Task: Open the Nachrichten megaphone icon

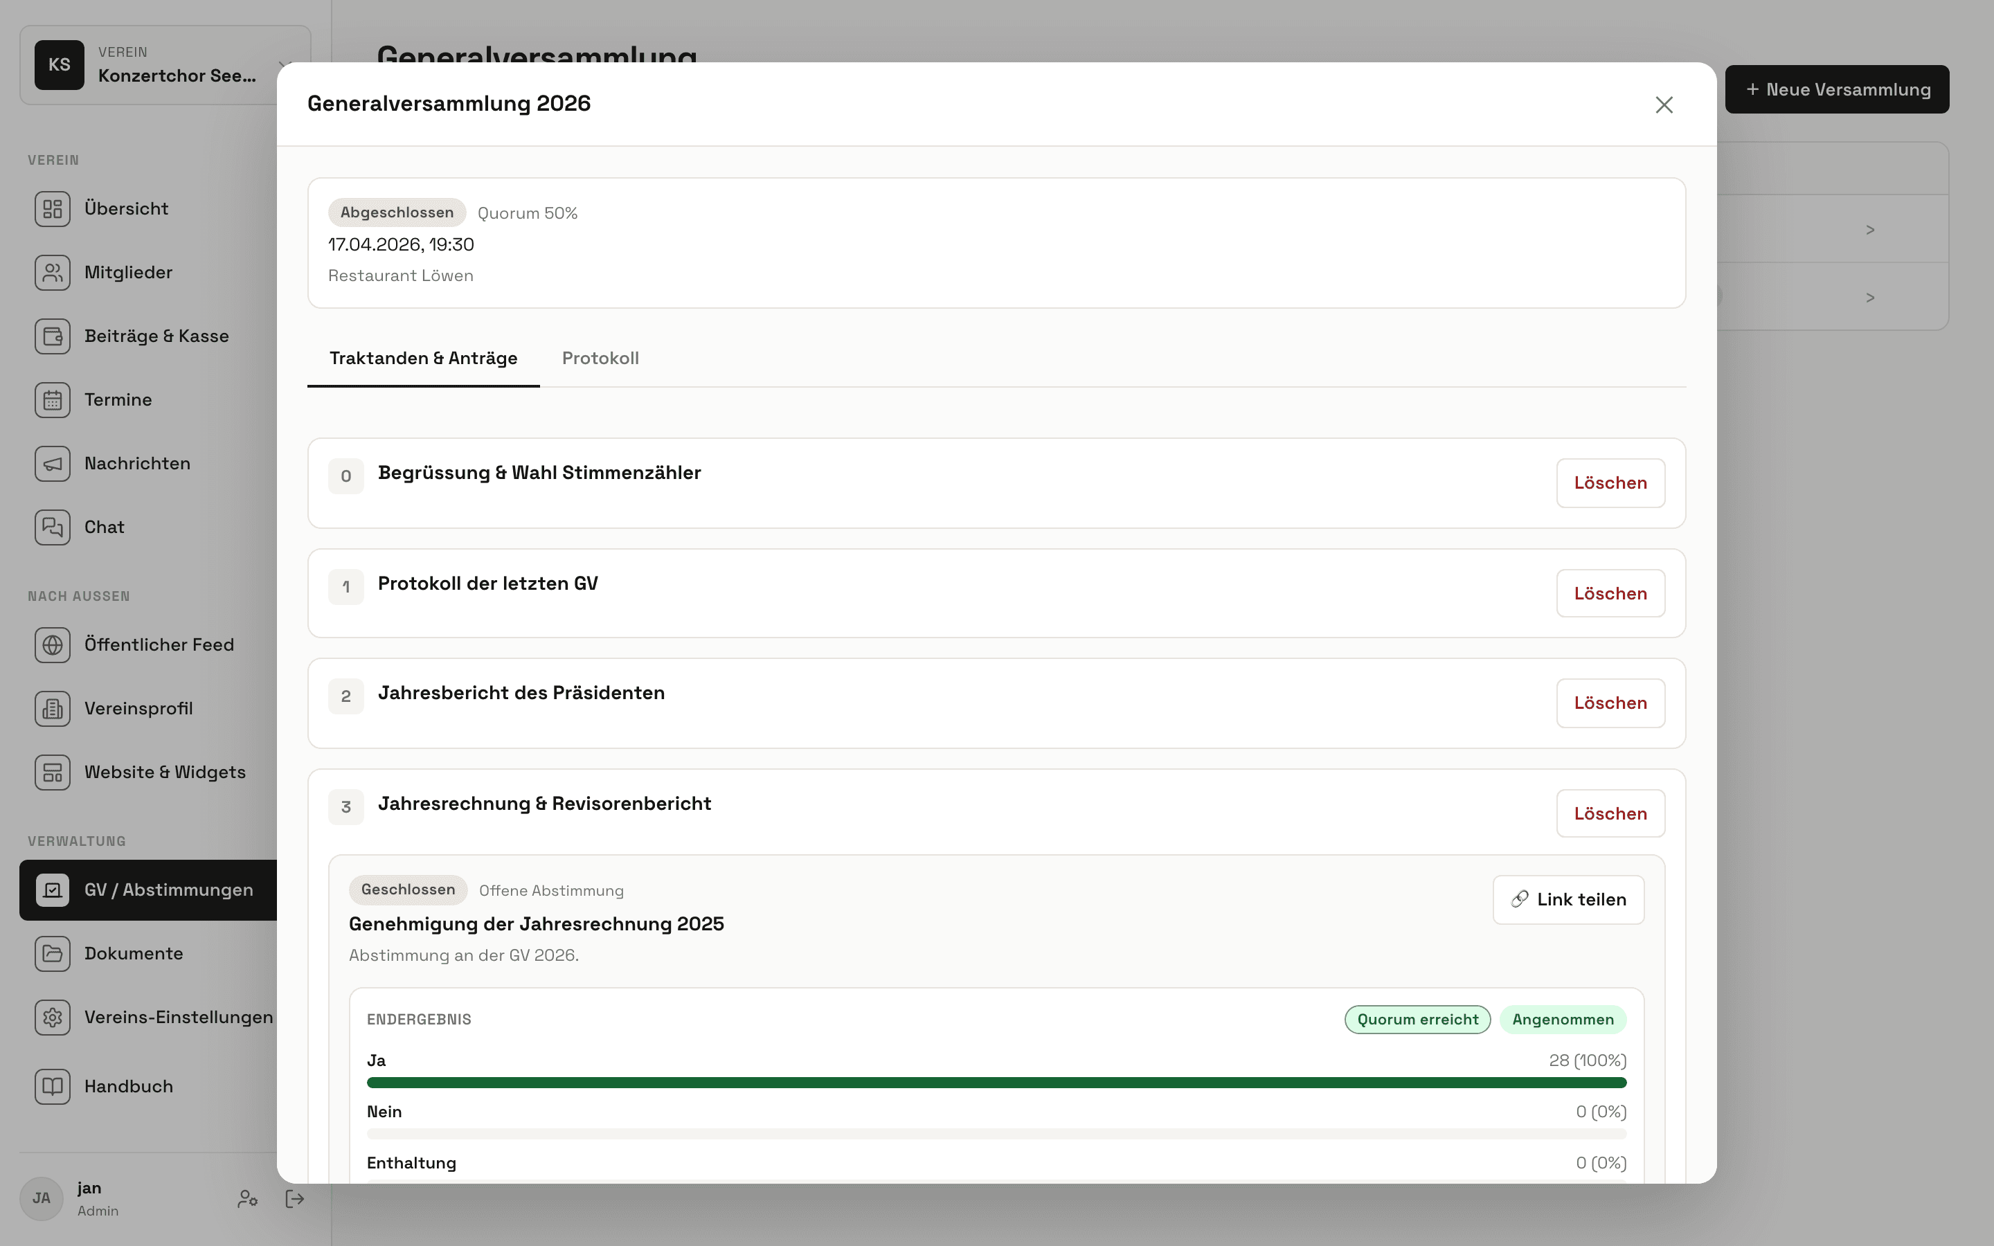Action: [53, 464]
